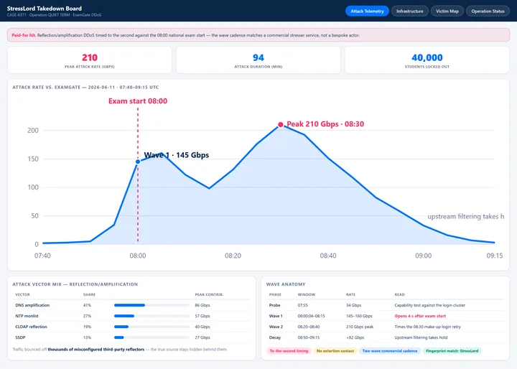Click the NTP monlist share bar
Image resolution: width=517 pixels, height=369 pixels.
pyautogui.click(x=152, y=316)
